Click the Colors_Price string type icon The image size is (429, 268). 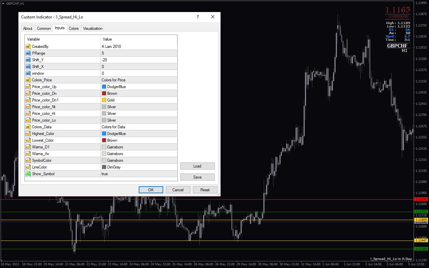28,80
